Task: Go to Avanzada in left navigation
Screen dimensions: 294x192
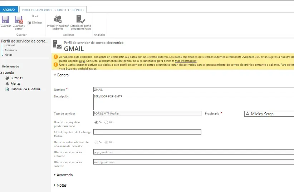Action: click(x=11, y=50)
